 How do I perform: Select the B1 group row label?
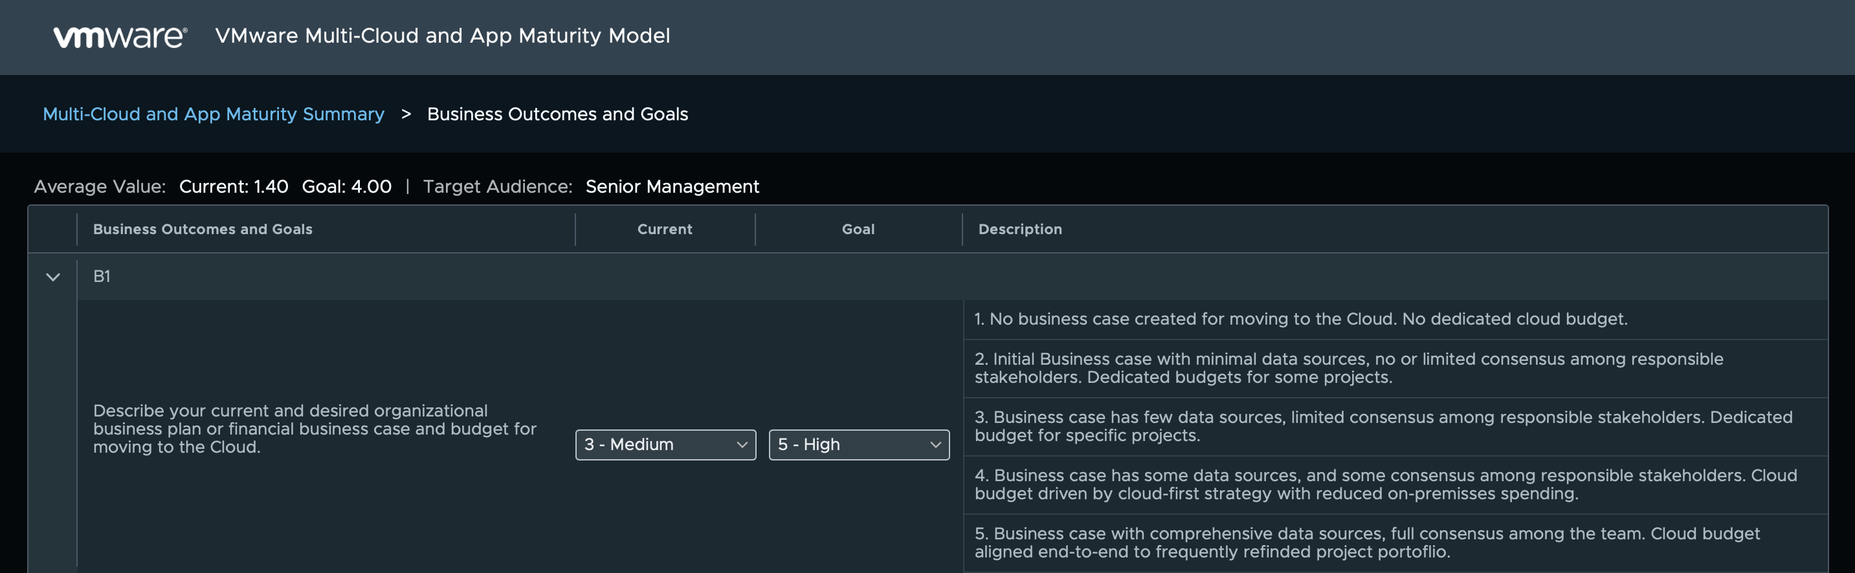point(102,276)
